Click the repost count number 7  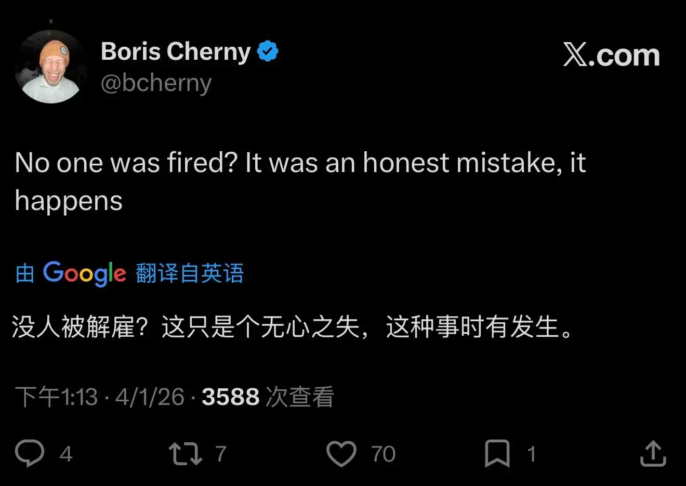[x=221, y=454]
